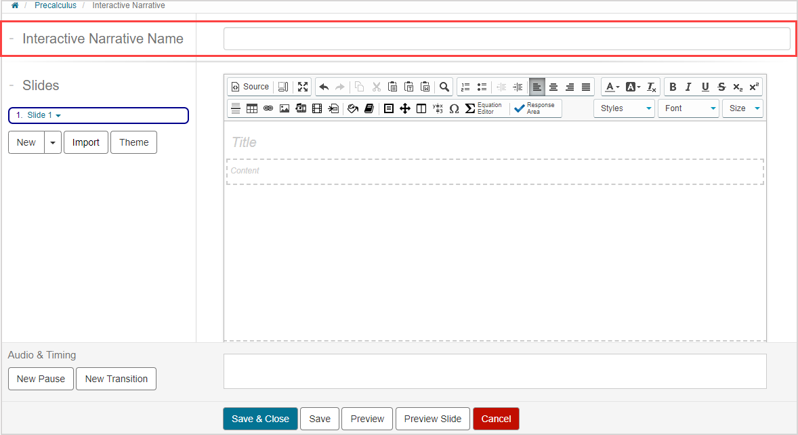Open the text color picker
798x435 pixels.
tap(612, 87)
